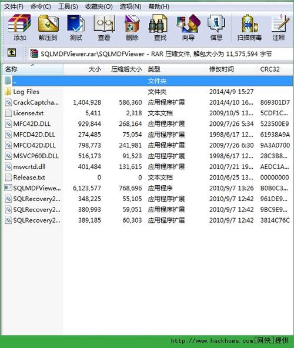The height and width of the screenshot is (348, 294).
Task: Click the msvcrtd.dll file icon
Action: pyautogui.click(x=8, y=166)
